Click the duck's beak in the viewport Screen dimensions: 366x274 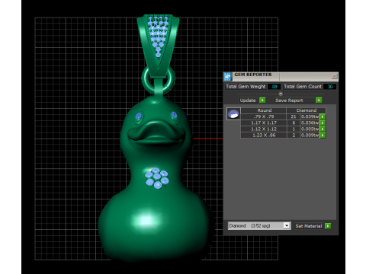point(156,132)
